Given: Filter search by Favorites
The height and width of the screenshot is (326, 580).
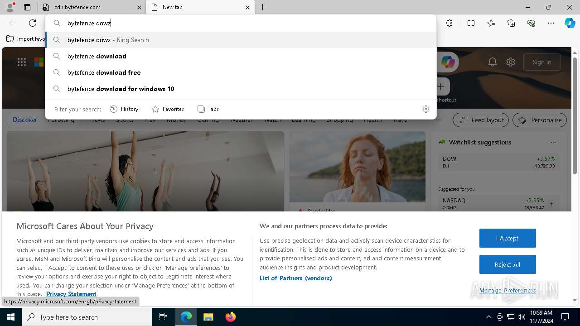Looking at the screenshot, I should tap(168, 109).
